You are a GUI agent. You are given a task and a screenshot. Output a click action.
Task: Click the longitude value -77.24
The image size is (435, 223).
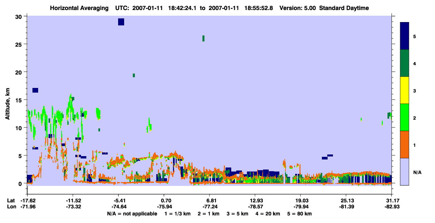click(210, 207)
